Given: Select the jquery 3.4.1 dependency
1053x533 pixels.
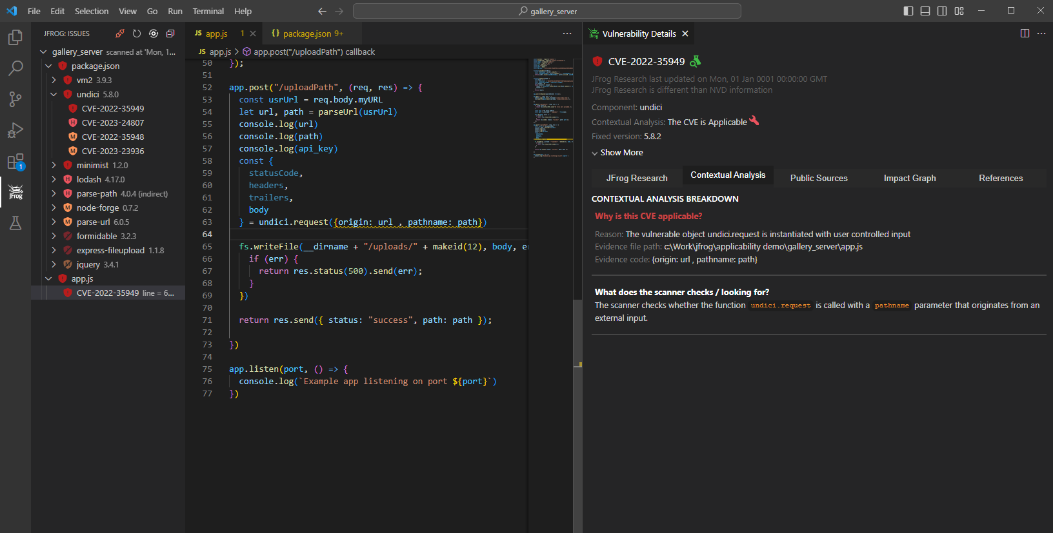Looking at the screenshot, I should pos(108,264).
